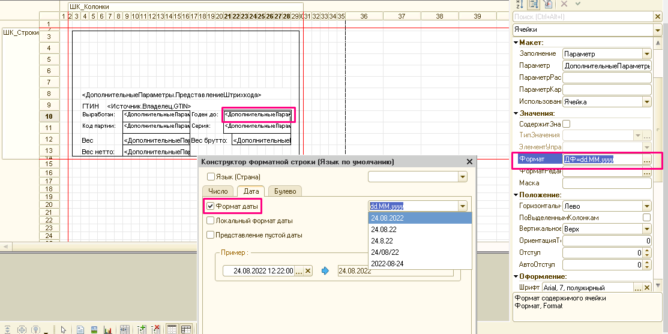
Task: Click the filter properties funnel icon
Action: pyautogui.click(x=548, y=4)
